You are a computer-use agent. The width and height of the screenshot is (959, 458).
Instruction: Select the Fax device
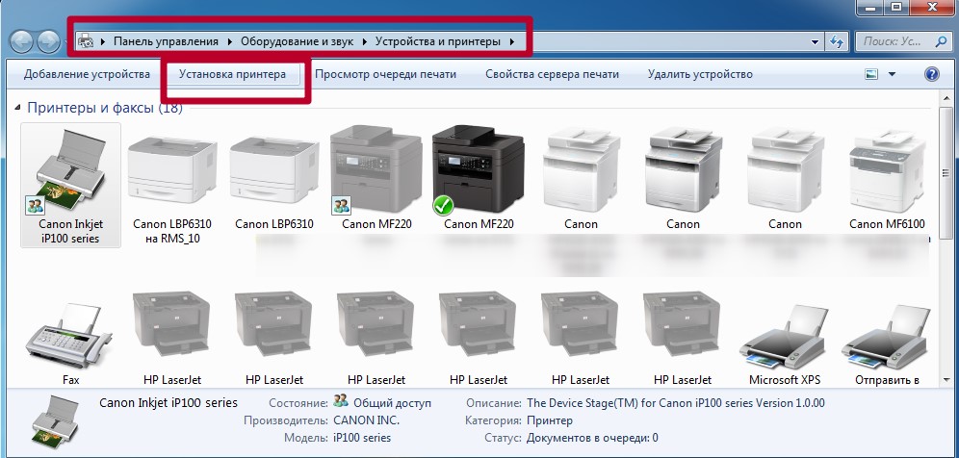point(71,343)
